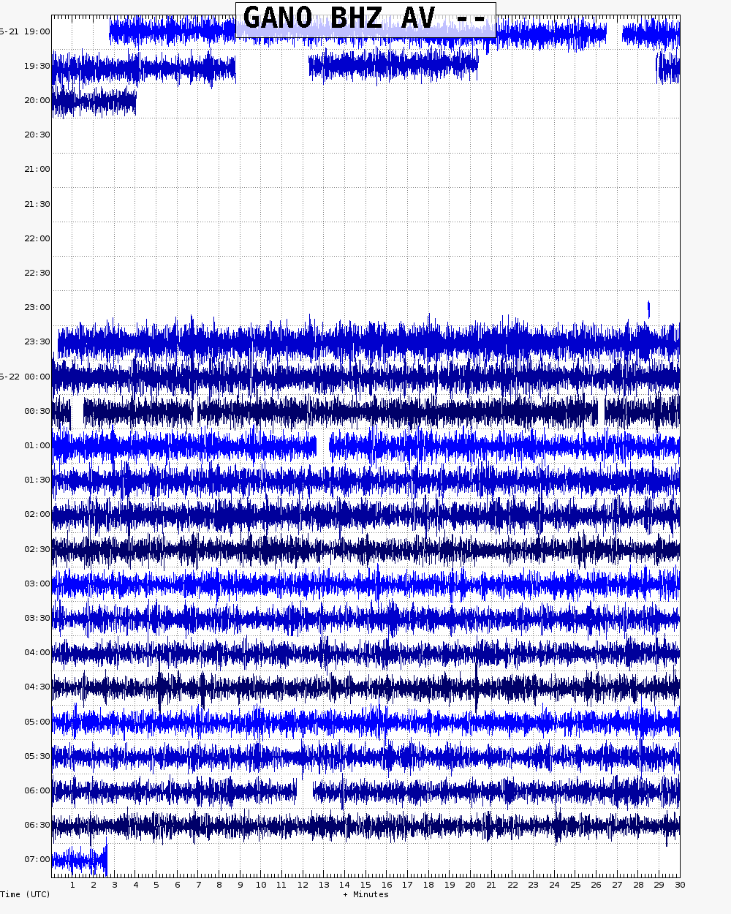Click the data gap in the 06:00 trace
This screenshot has height=914, width=731.
(305, 790)
